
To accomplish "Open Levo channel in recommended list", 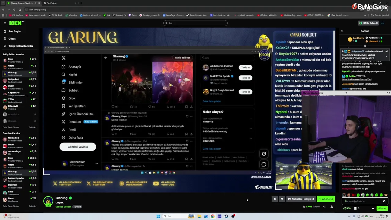I will click(20, 193).
